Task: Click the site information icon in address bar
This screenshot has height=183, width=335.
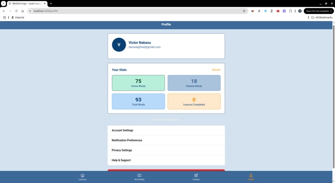Action: pos(30,11)
